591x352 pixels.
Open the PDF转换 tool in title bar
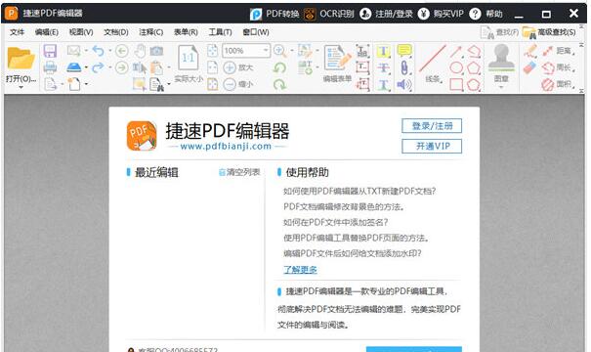274,14
